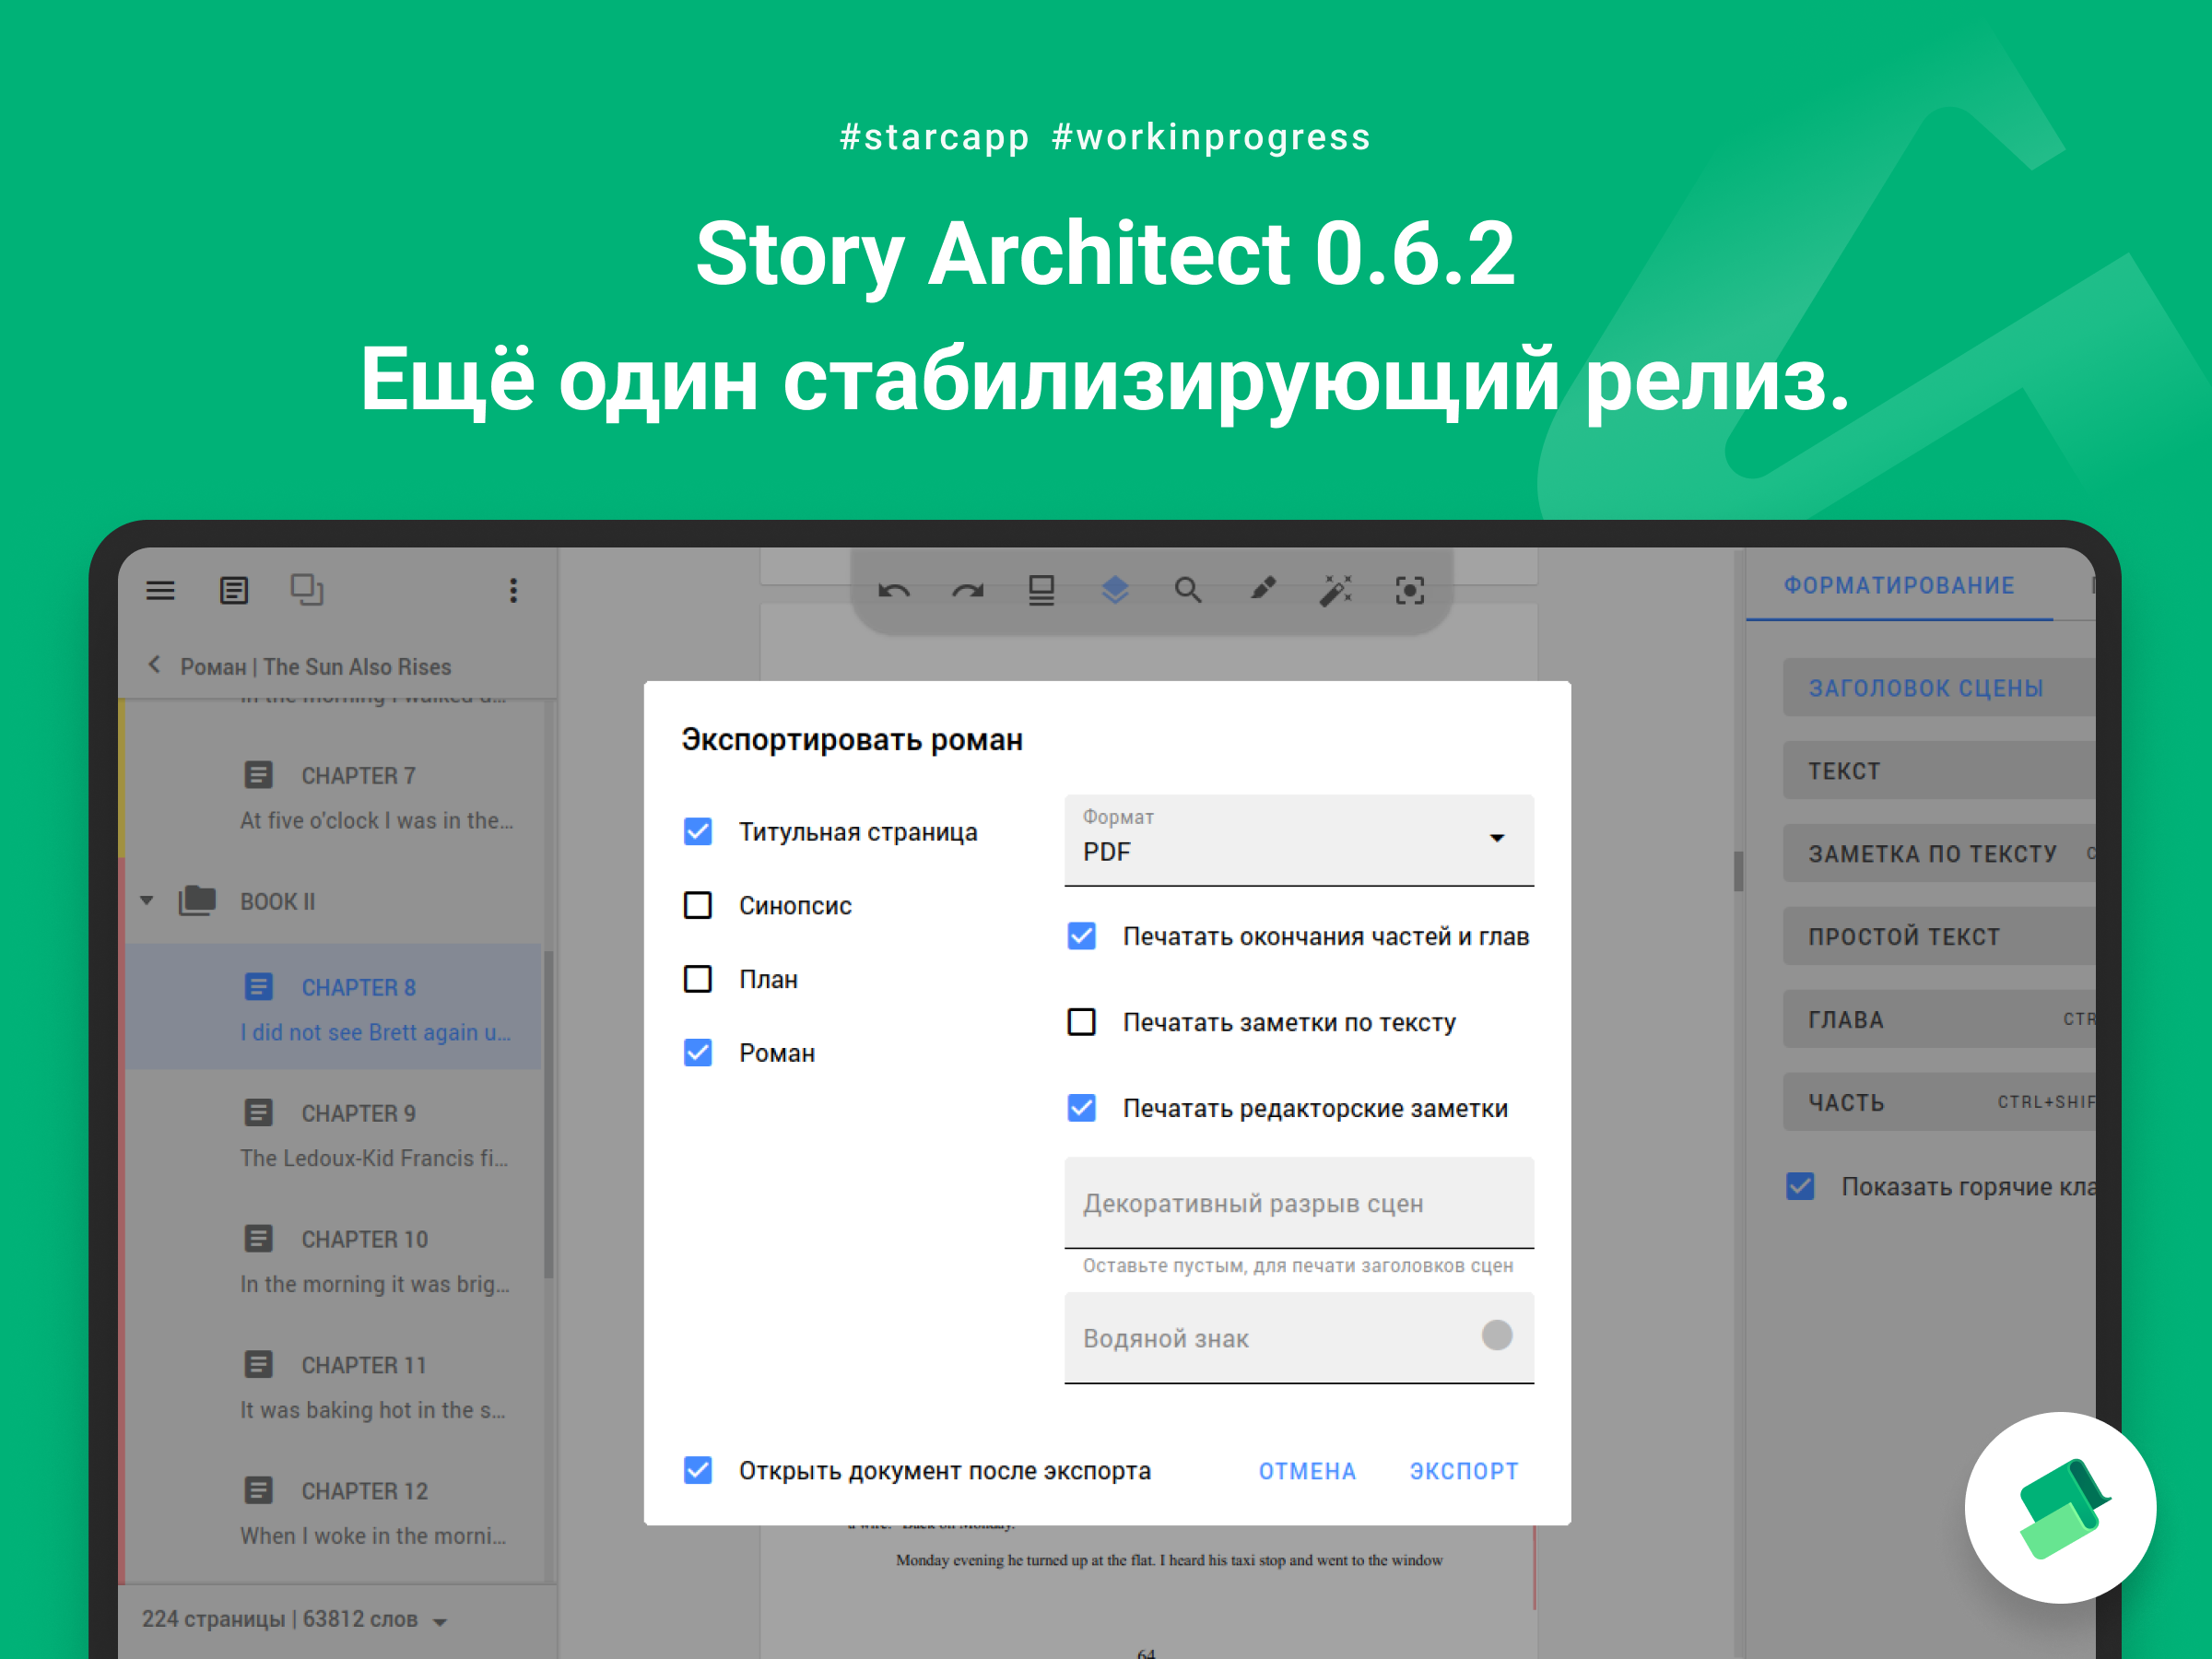Click the magic wand icon in toolbar

pyautogui.click(x=1336, y=590)
